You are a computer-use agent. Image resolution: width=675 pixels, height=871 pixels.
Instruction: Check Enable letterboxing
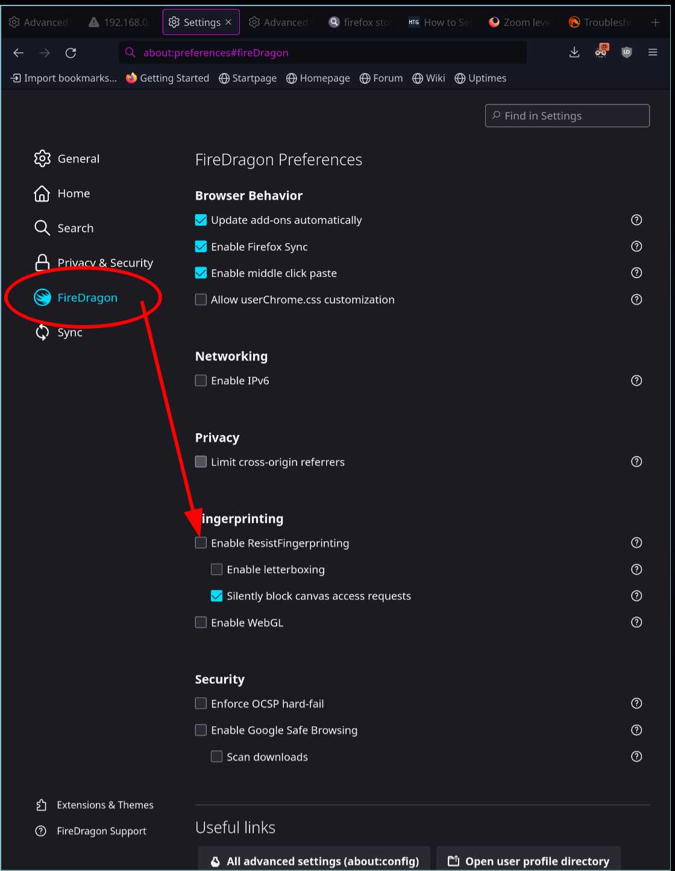coord(217,569)
